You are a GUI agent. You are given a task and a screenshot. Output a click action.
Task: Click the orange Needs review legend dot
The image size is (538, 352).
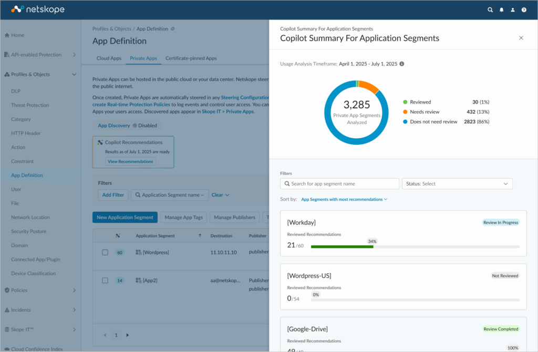(x=405, y=112)
